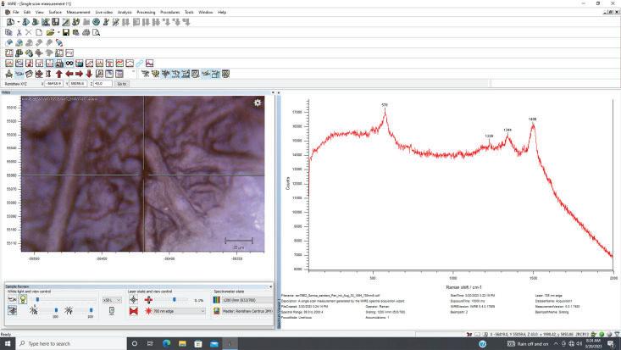Toggle the red laser shutter icon
This screenshot has width=621, height=350.
pyautogui.click(x=148, y=300)
